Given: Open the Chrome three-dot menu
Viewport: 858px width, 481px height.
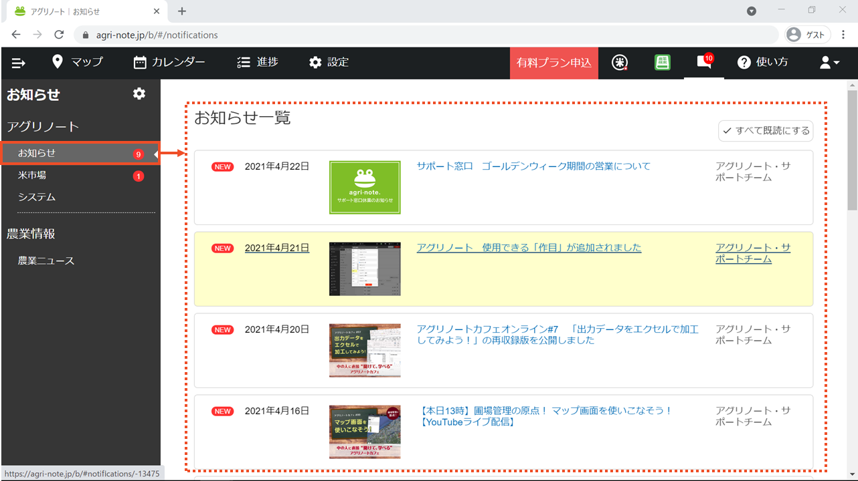Looking at the screenshot, I should (x=843, y=35).
